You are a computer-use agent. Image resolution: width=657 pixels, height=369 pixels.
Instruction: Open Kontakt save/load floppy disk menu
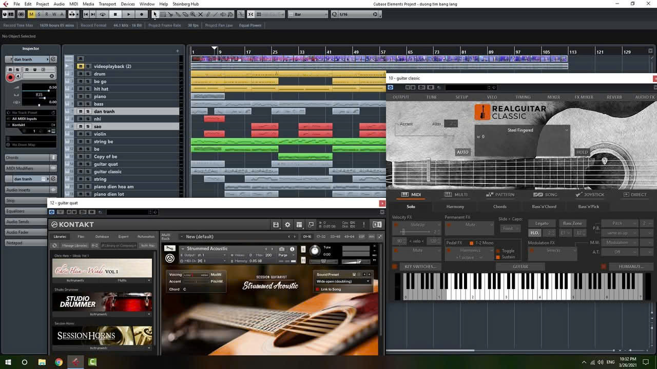pos(276,224)
